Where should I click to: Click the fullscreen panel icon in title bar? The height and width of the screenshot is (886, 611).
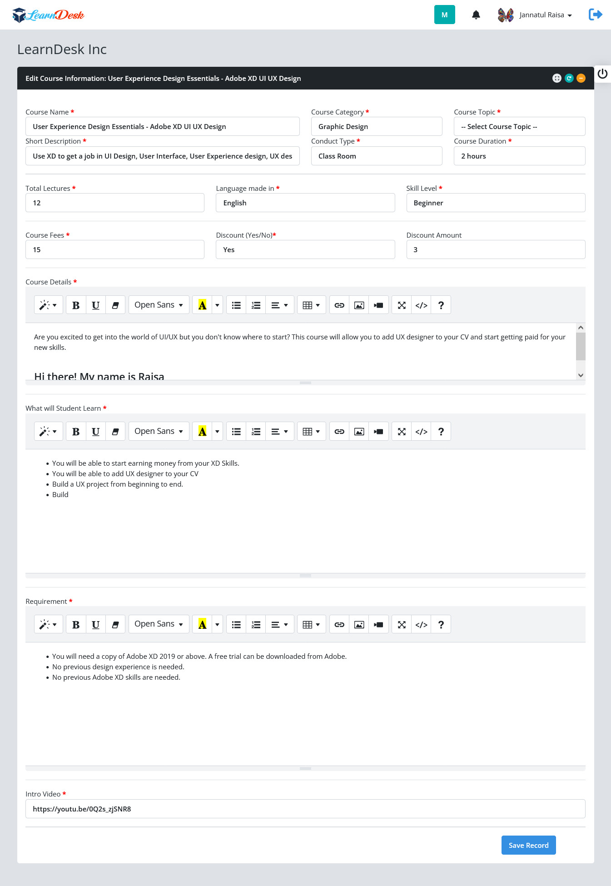tap(557, 78)
